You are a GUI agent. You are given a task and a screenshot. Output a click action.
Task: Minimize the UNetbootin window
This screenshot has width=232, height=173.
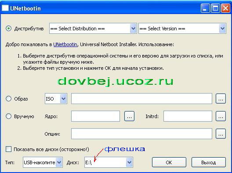point(205,8)
